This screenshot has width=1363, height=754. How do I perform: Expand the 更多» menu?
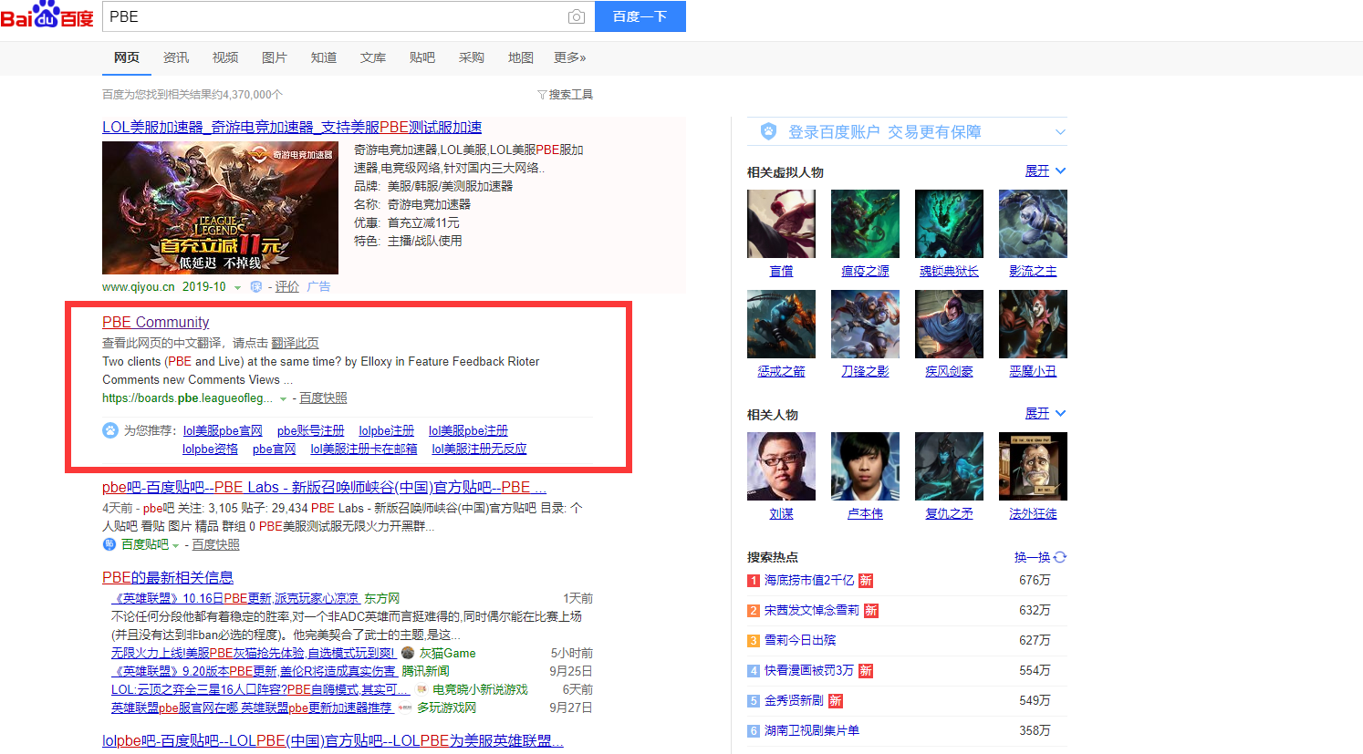(x=570, y=57)
